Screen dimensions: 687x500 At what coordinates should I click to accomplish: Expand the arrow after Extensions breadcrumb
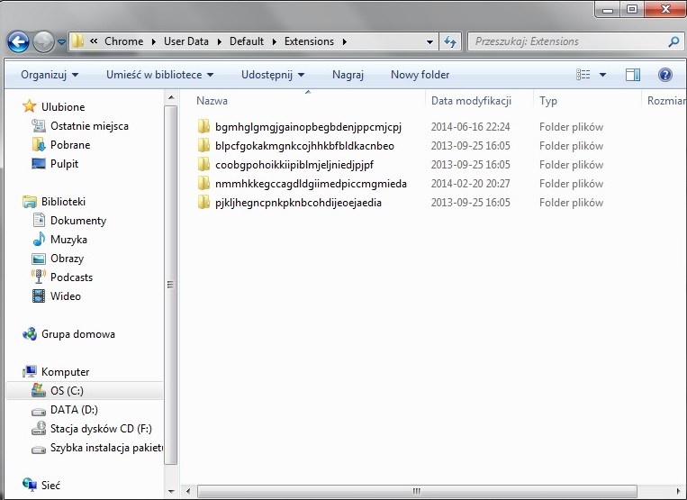click(x=344, y=41)
